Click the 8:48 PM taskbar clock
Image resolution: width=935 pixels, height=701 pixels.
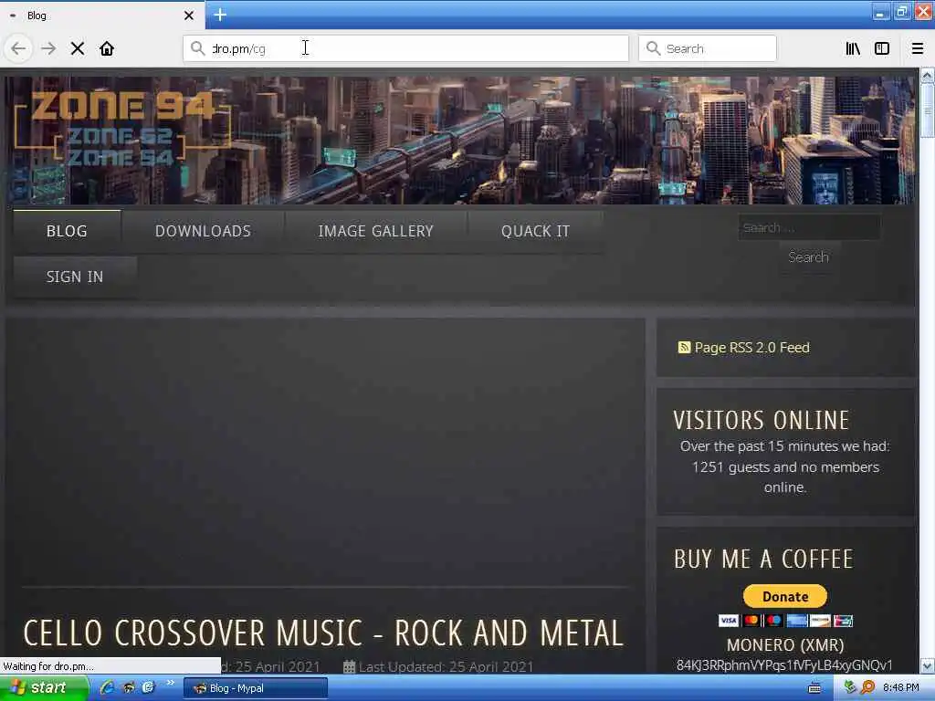[900, 688]
